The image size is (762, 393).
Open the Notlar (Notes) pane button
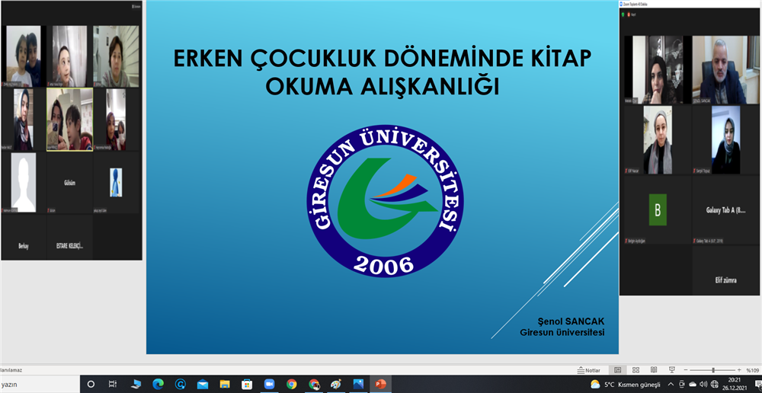(589, 370)
